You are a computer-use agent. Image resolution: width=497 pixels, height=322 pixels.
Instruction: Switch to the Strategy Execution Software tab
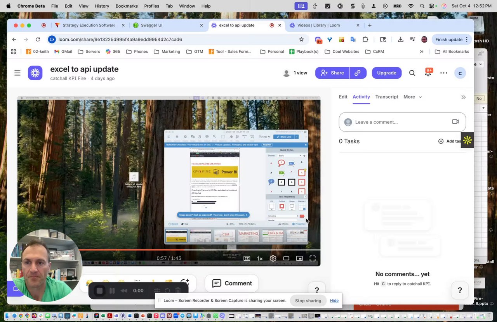click(x=90, y=25)
